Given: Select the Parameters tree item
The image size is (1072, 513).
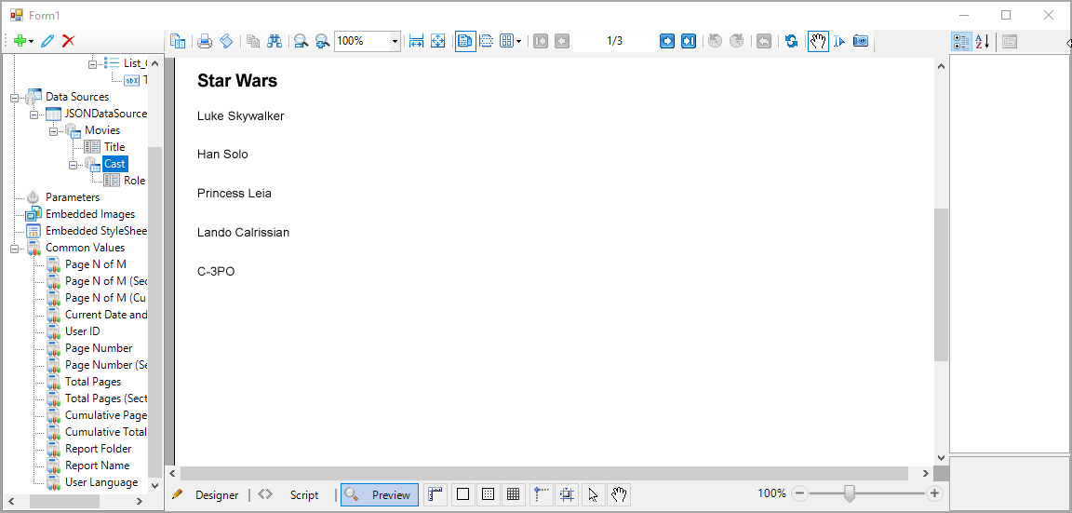Looking at the screenshot, I should tap(73, 197).
